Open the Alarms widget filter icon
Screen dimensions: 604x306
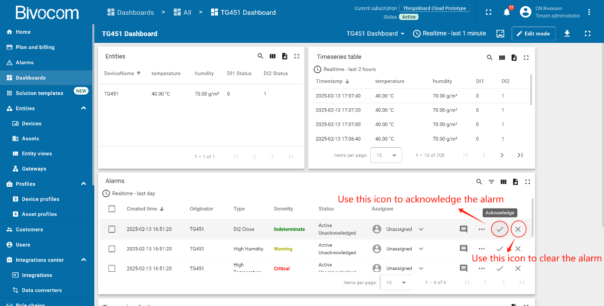click(x=491, y=182)
